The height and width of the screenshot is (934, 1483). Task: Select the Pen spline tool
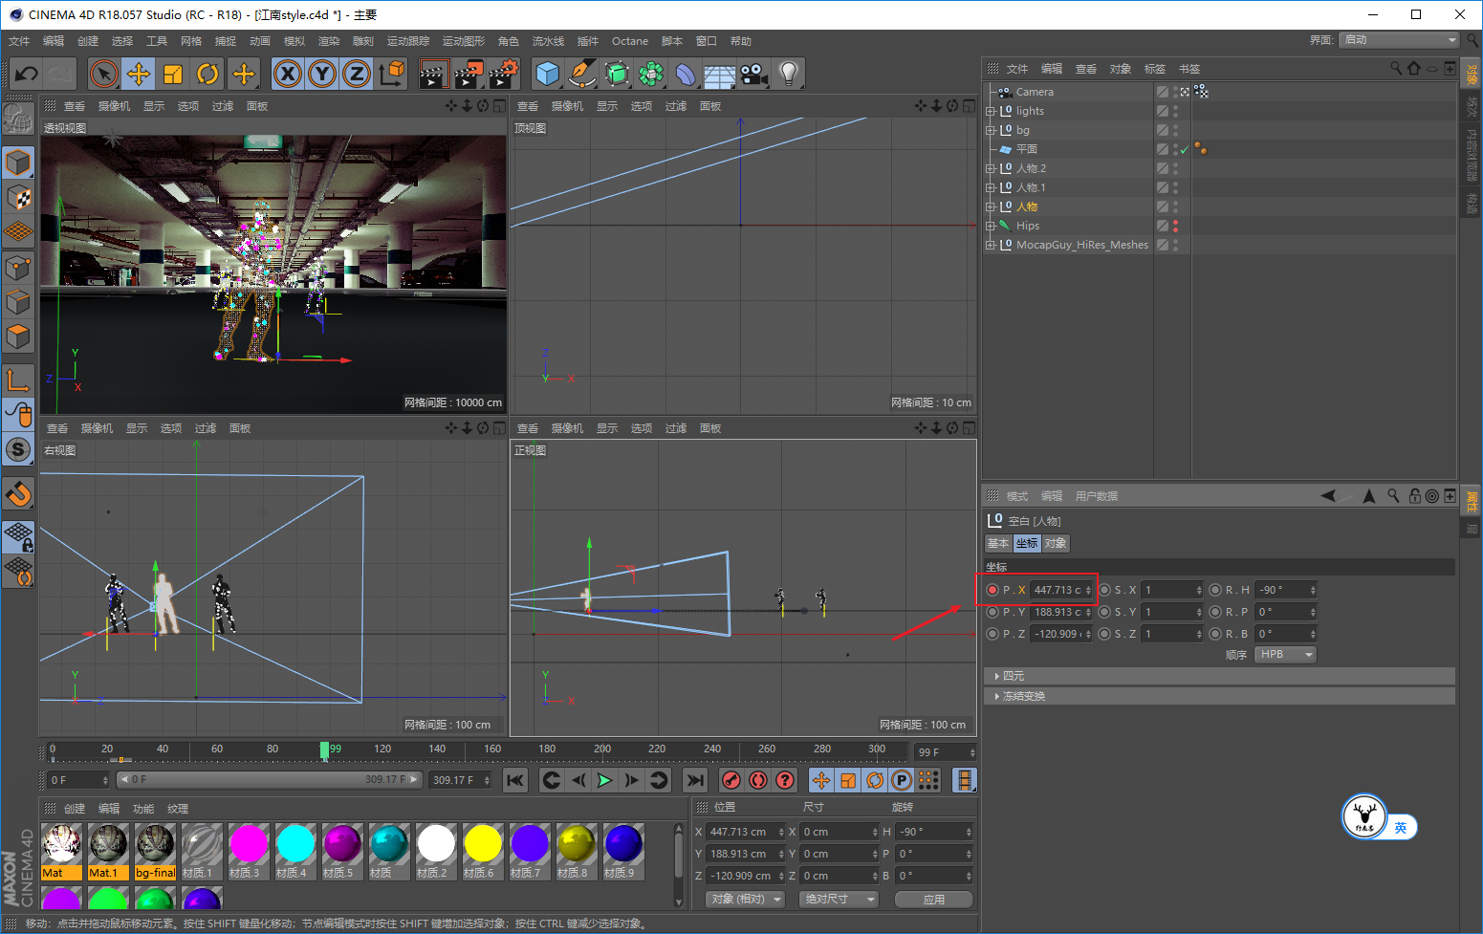[x=582, y=74]
